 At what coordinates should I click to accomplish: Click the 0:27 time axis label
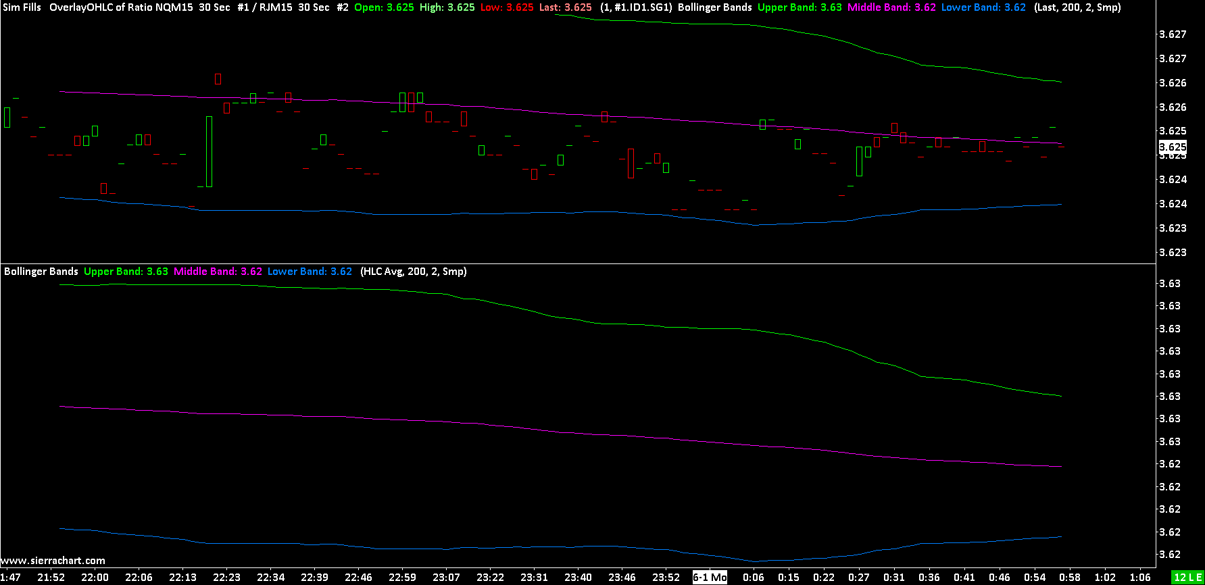click(859, 578)
